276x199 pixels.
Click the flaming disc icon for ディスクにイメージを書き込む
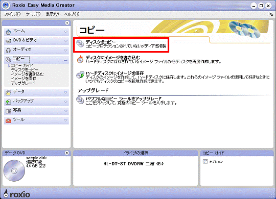click(80, 59)
